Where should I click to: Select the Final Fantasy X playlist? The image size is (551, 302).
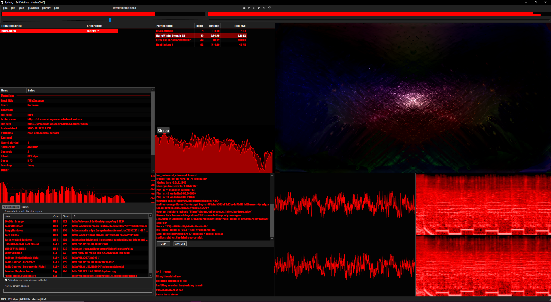tap(165, 45)
